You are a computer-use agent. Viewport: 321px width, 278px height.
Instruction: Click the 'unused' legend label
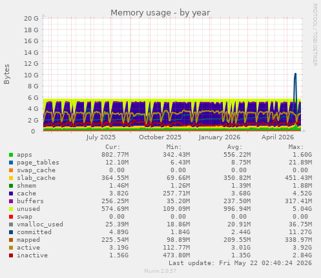[x=28, y=209]
